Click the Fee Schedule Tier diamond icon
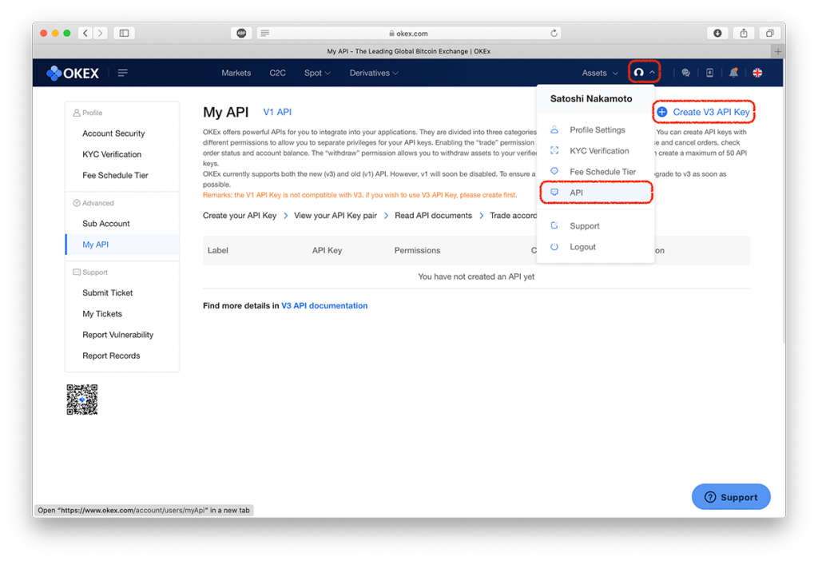Image resolution: width=818 pixels, height=561 pixels. click(554, 172)
